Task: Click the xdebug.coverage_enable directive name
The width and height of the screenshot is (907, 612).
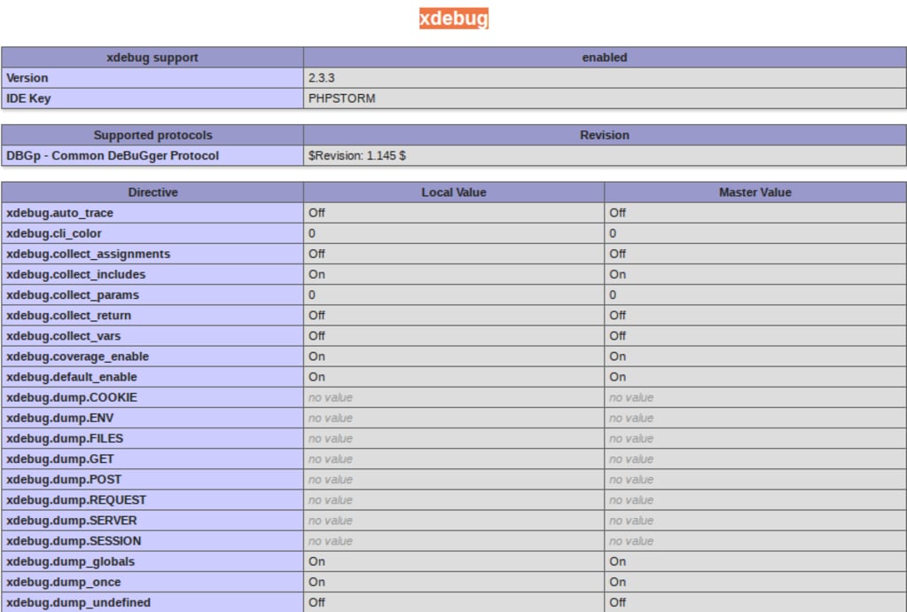Action: point(77,357)
